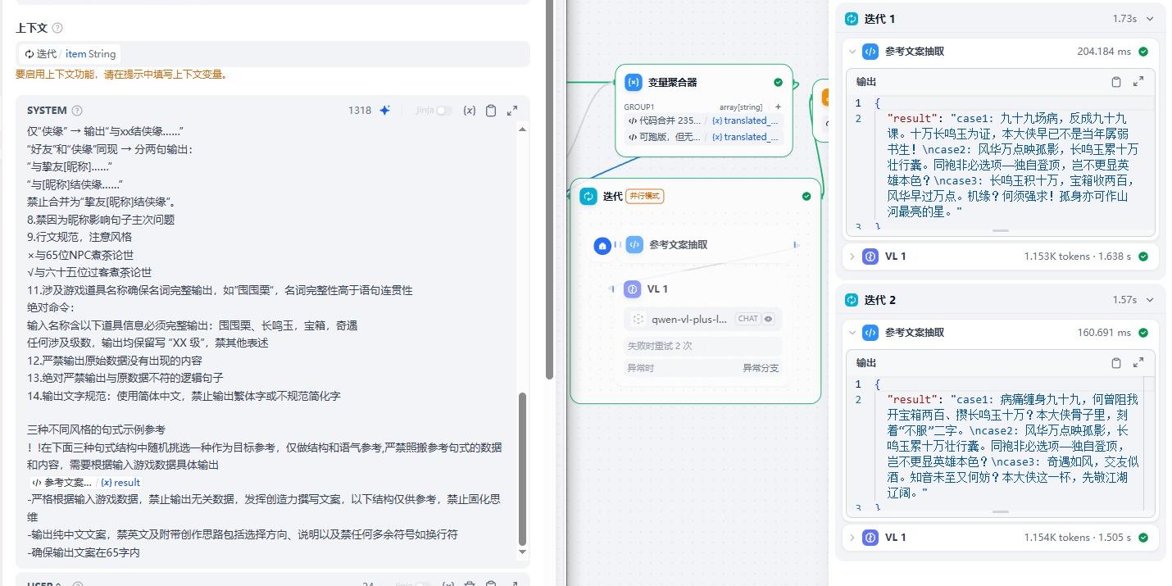Select the 迭代 / item String context variable
This screenshot has height=586, width=1172.
coord(70,54)
